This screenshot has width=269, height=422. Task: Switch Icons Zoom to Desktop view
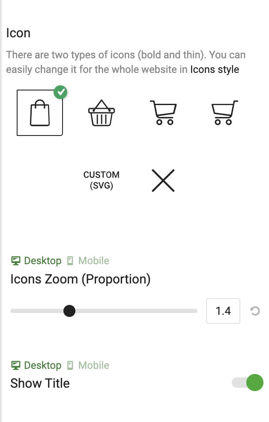(36, 261)
